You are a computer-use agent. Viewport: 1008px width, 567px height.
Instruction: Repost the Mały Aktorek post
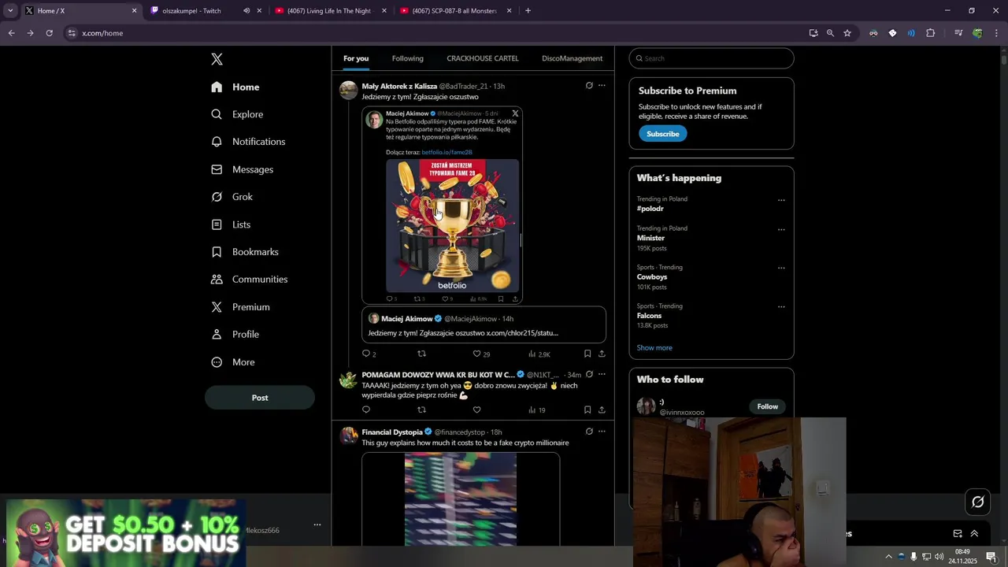coord(421,354)
